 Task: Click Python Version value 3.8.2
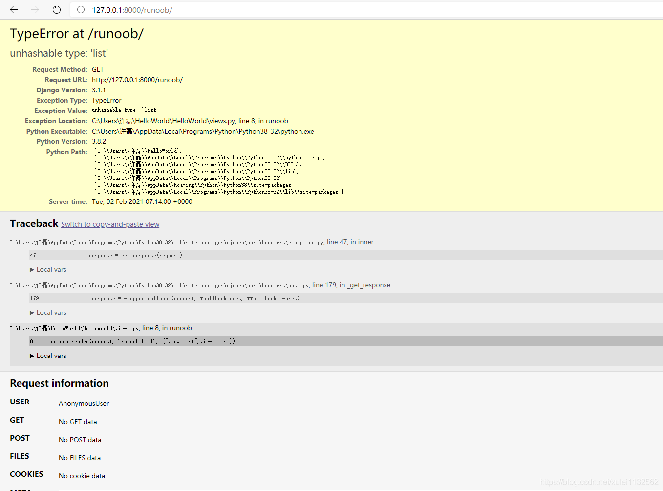[99, 141]
